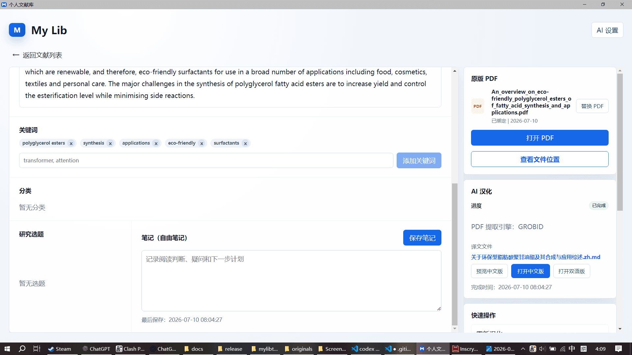Click the taskbar clock 4:09
Viewport: 632px width, 355px height.
[x=600, y=349]
